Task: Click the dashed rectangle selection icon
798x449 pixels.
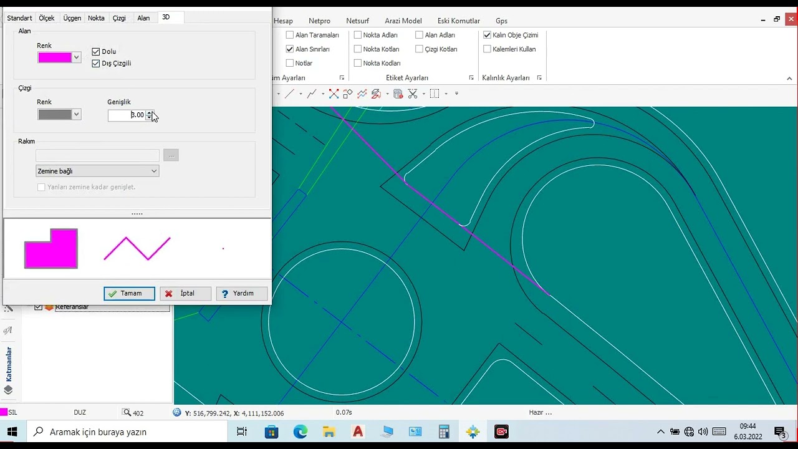Action: [x=435, y=94]
